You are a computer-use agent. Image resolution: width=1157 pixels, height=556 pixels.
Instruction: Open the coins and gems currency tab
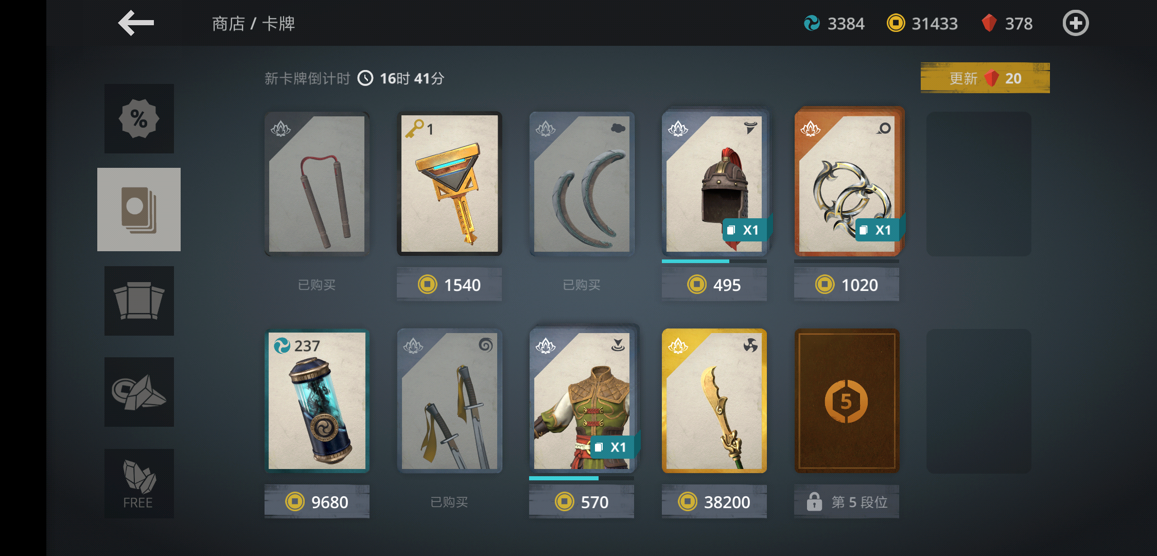coord(139,392)
